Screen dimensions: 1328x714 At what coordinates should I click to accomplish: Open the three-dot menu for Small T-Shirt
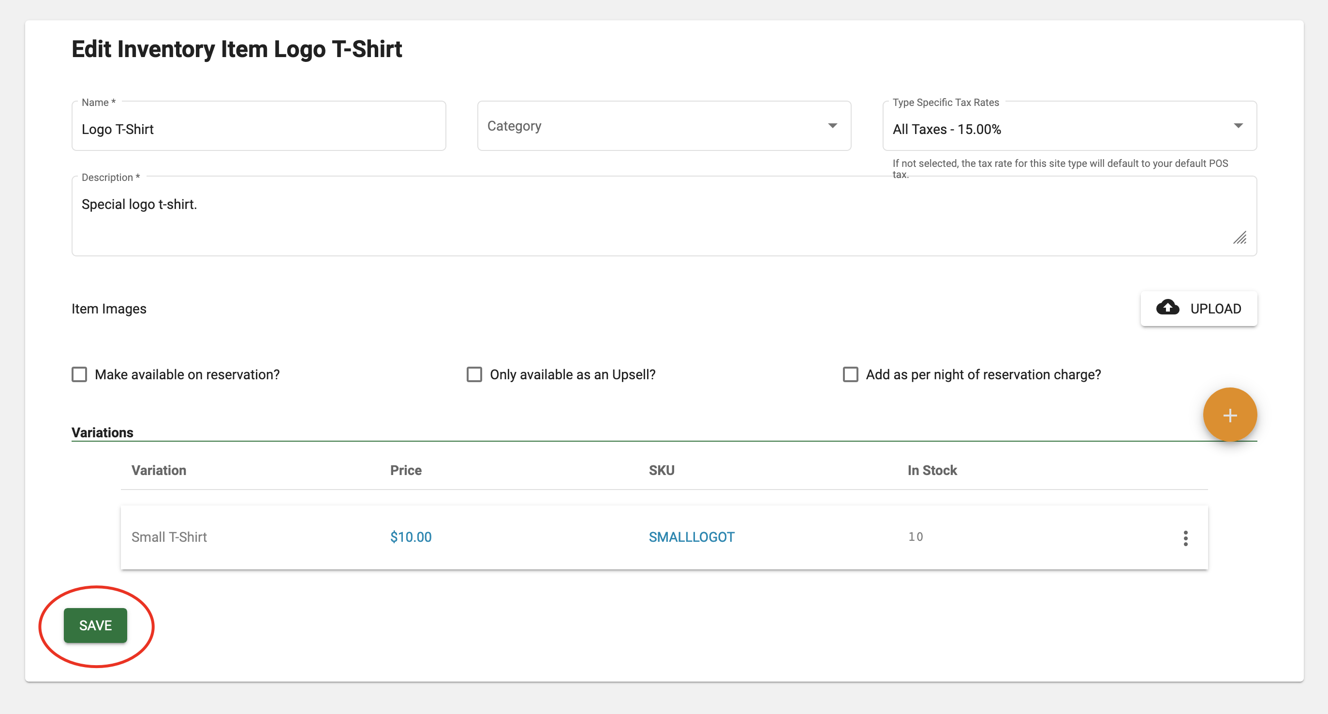pyautogui.click(x=1185, y=538)
